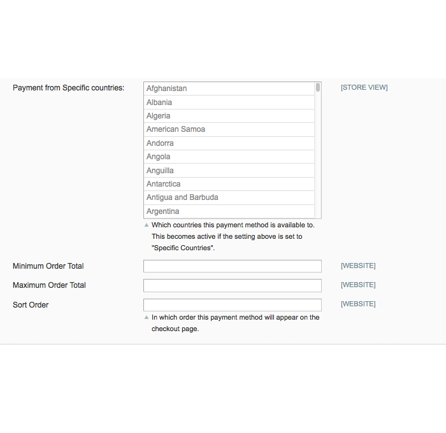Pick Algeria in the specific countries list
Image resolution: width=446 pixels, height=433 pixels.
click(x=159, y=116)
